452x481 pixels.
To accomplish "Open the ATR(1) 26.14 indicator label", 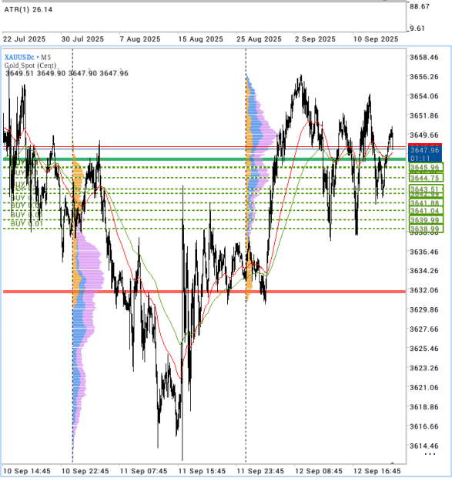I will [28, 10].
